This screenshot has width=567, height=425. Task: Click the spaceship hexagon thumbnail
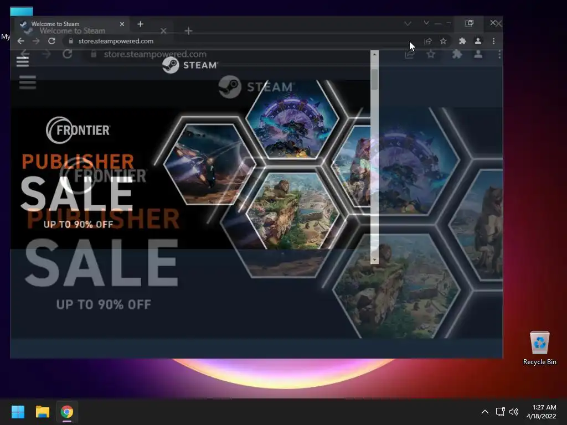tap(210, 164)
